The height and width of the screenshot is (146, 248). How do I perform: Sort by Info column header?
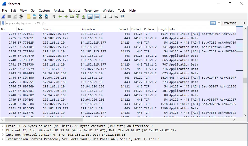tap(202, 29)
